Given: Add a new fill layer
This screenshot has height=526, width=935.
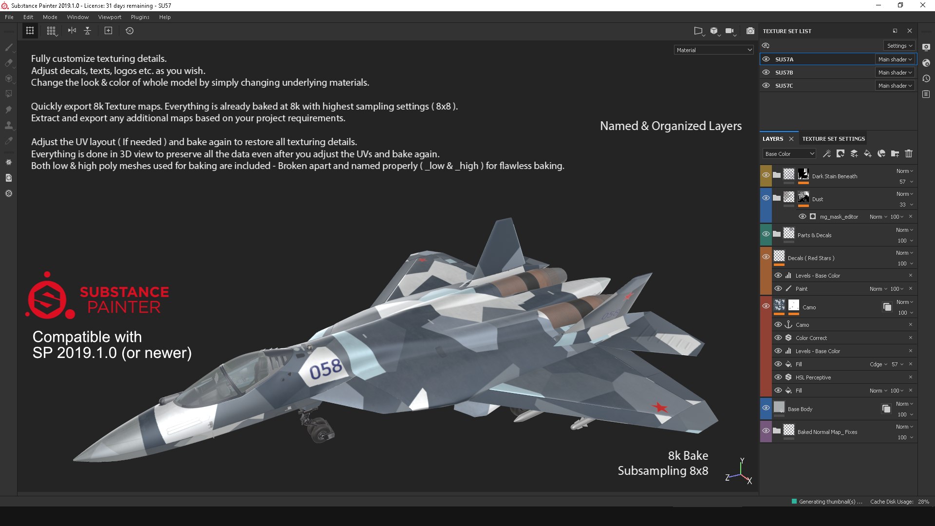Looking at the screenshot, I should (867, 154).
